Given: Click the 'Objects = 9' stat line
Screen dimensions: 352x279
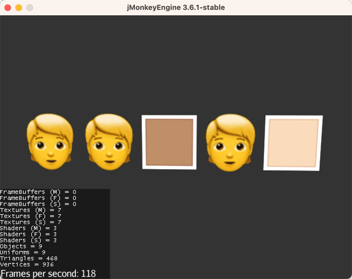Looking at the screenshot, I should (x=21, y=246).
